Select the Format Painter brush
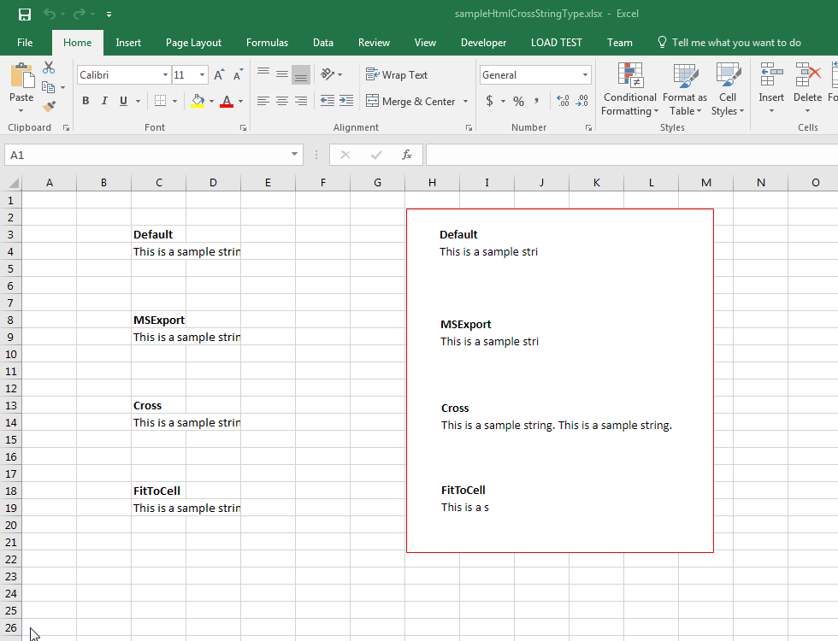 pos(49,106)
